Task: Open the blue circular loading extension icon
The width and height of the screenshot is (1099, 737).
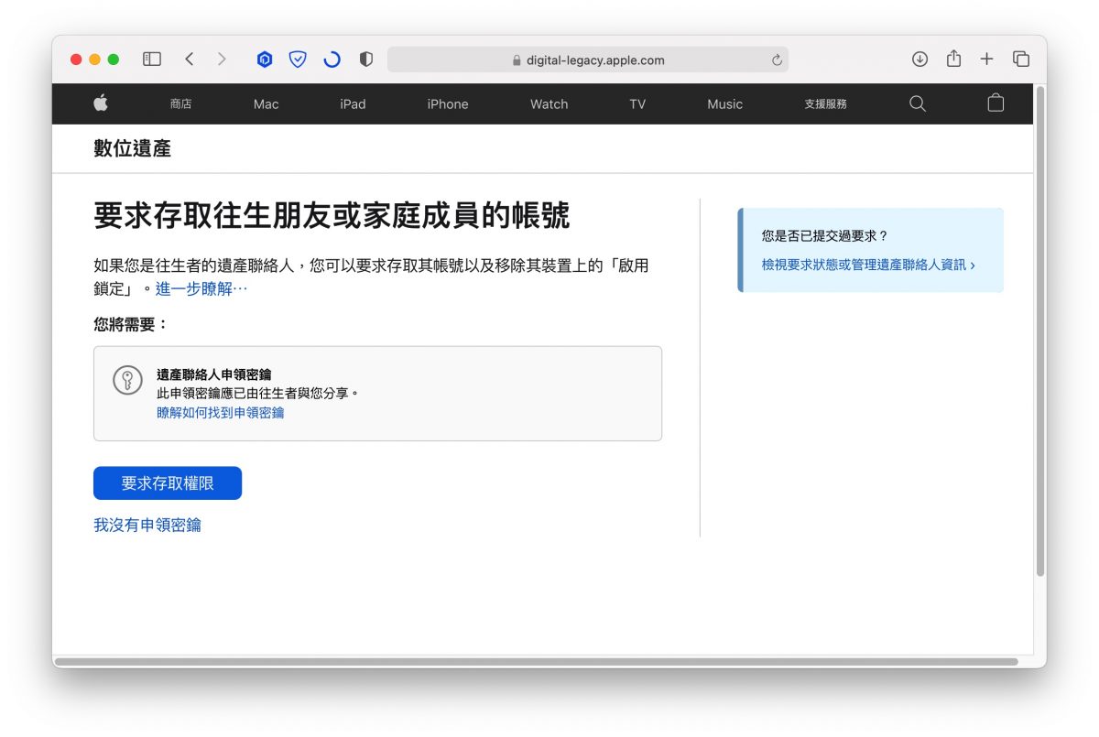Action: [332, 60]
